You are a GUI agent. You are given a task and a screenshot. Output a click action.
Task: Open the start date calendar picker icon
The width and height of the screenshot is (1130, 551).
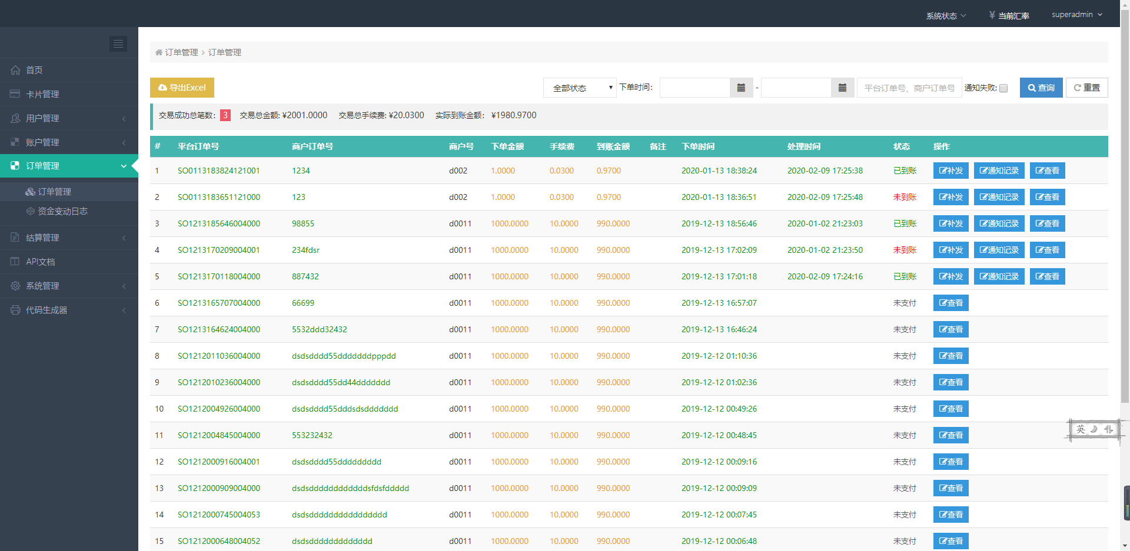[x=742, y=88]
